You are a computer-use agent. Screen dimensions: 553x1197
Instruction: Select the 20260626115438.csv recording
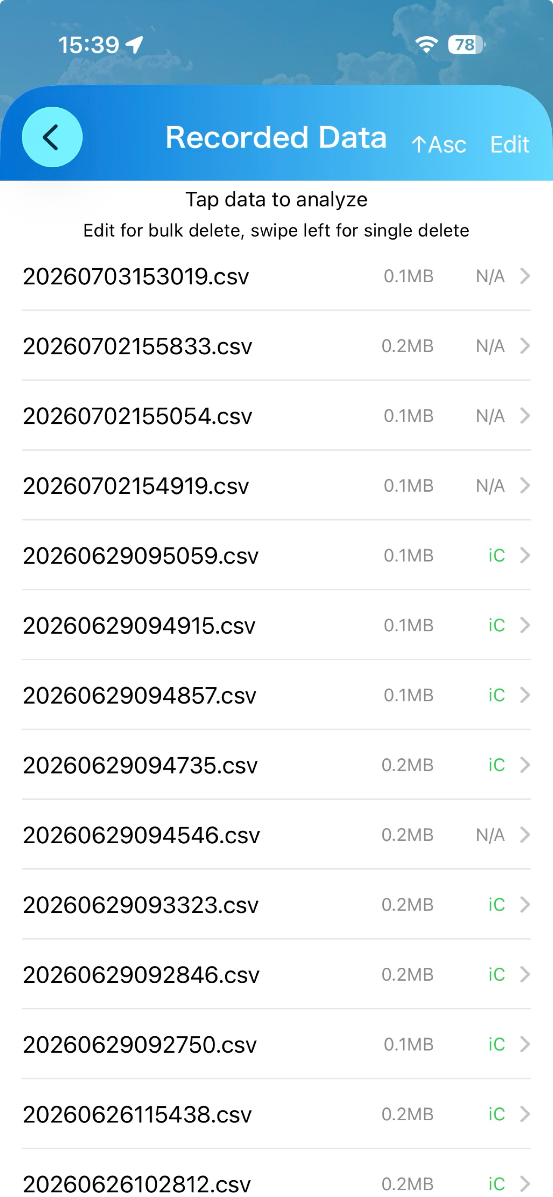[x=276, y=1114]
